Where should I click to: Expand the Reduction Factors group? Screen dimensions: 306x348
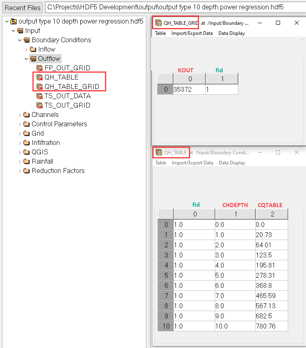point(20,171)
